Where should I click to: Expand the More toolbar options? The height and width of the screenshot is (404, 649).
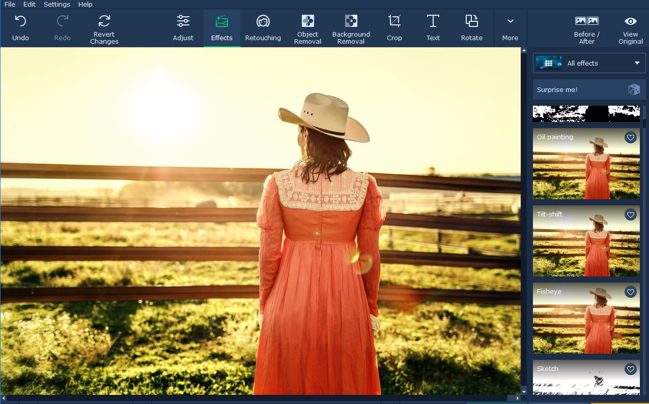[x=510, y=28]
